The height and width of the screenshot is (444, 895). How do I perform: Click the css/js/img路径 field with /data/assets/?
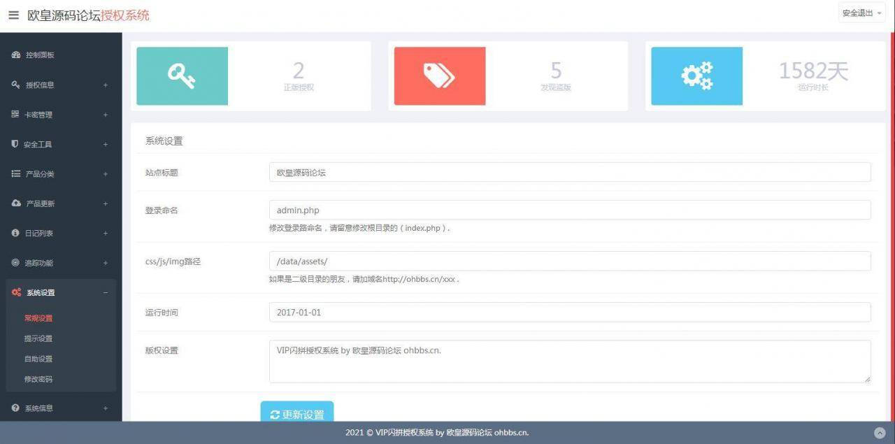(570, 261)
